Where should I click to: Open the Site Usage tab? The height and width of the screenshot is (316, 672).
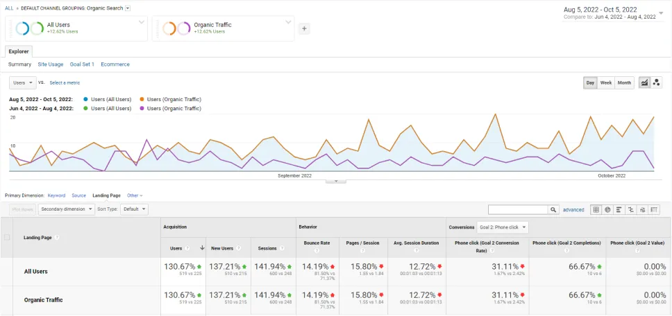click(x=51, y=64)
